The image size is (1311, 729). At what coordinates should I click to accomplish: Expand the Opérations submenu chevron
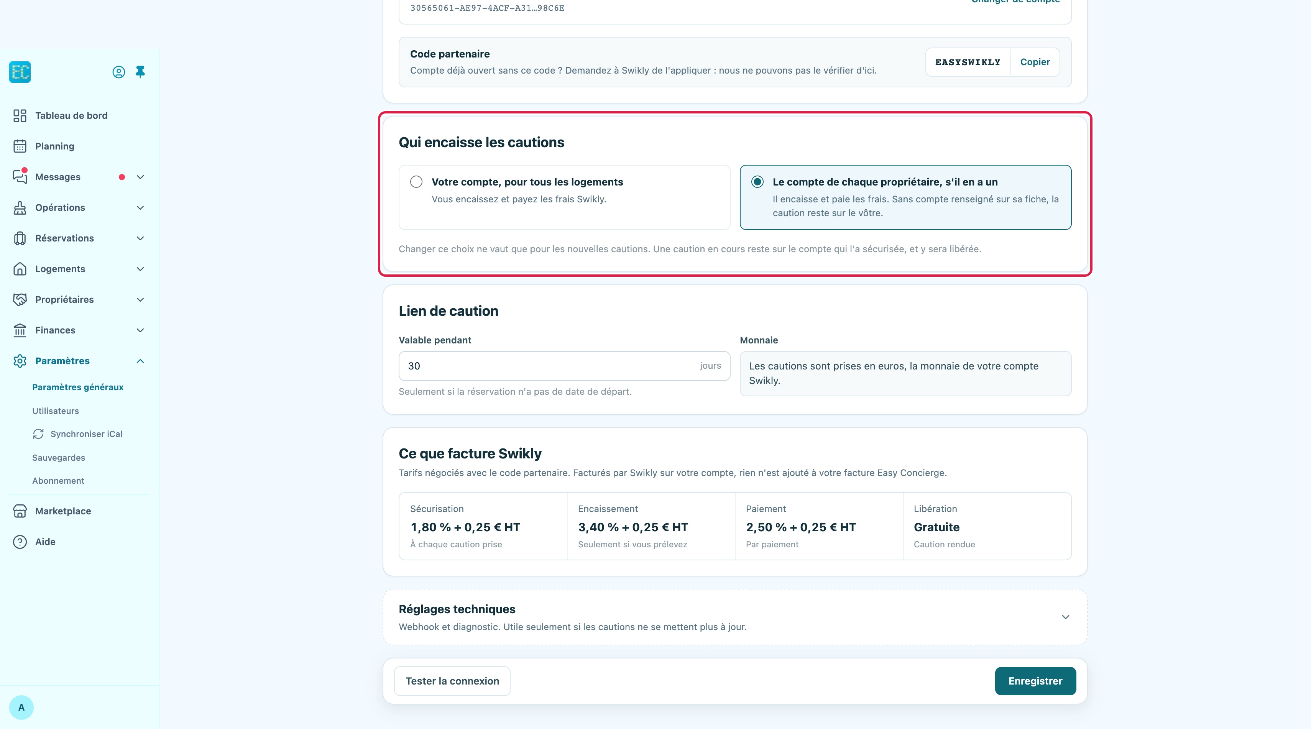click(140, 208)
